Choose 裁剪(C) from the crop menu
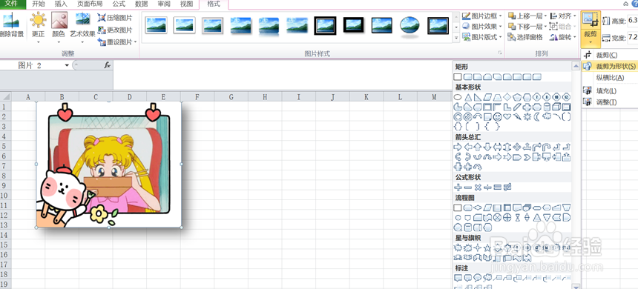The image size is (638, 289). point(607,55)
